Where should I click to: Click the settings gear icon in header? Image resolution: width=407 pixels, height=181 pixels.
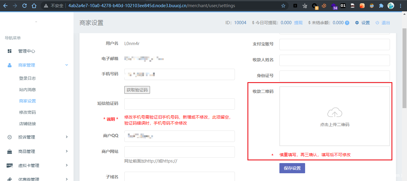click(x=357, y=23)
